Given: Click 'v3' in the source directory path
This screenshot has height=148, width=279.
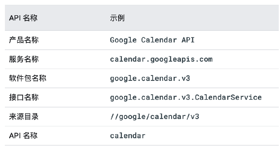Looking at the screenshot, I should 195,117.
